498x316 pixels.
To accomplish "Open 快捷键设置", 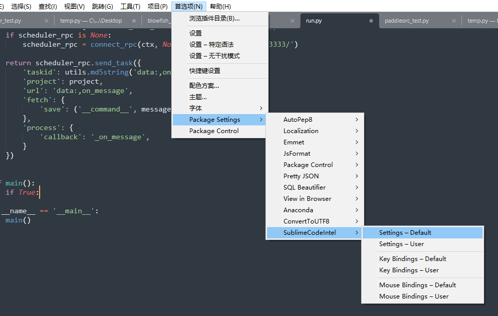I will click(220, 71).
